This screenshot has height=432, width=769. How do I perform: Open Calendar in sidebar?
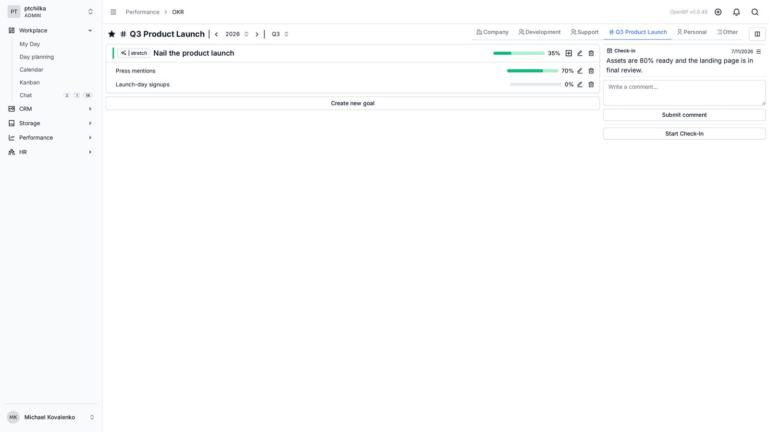[x=31, y=70]
